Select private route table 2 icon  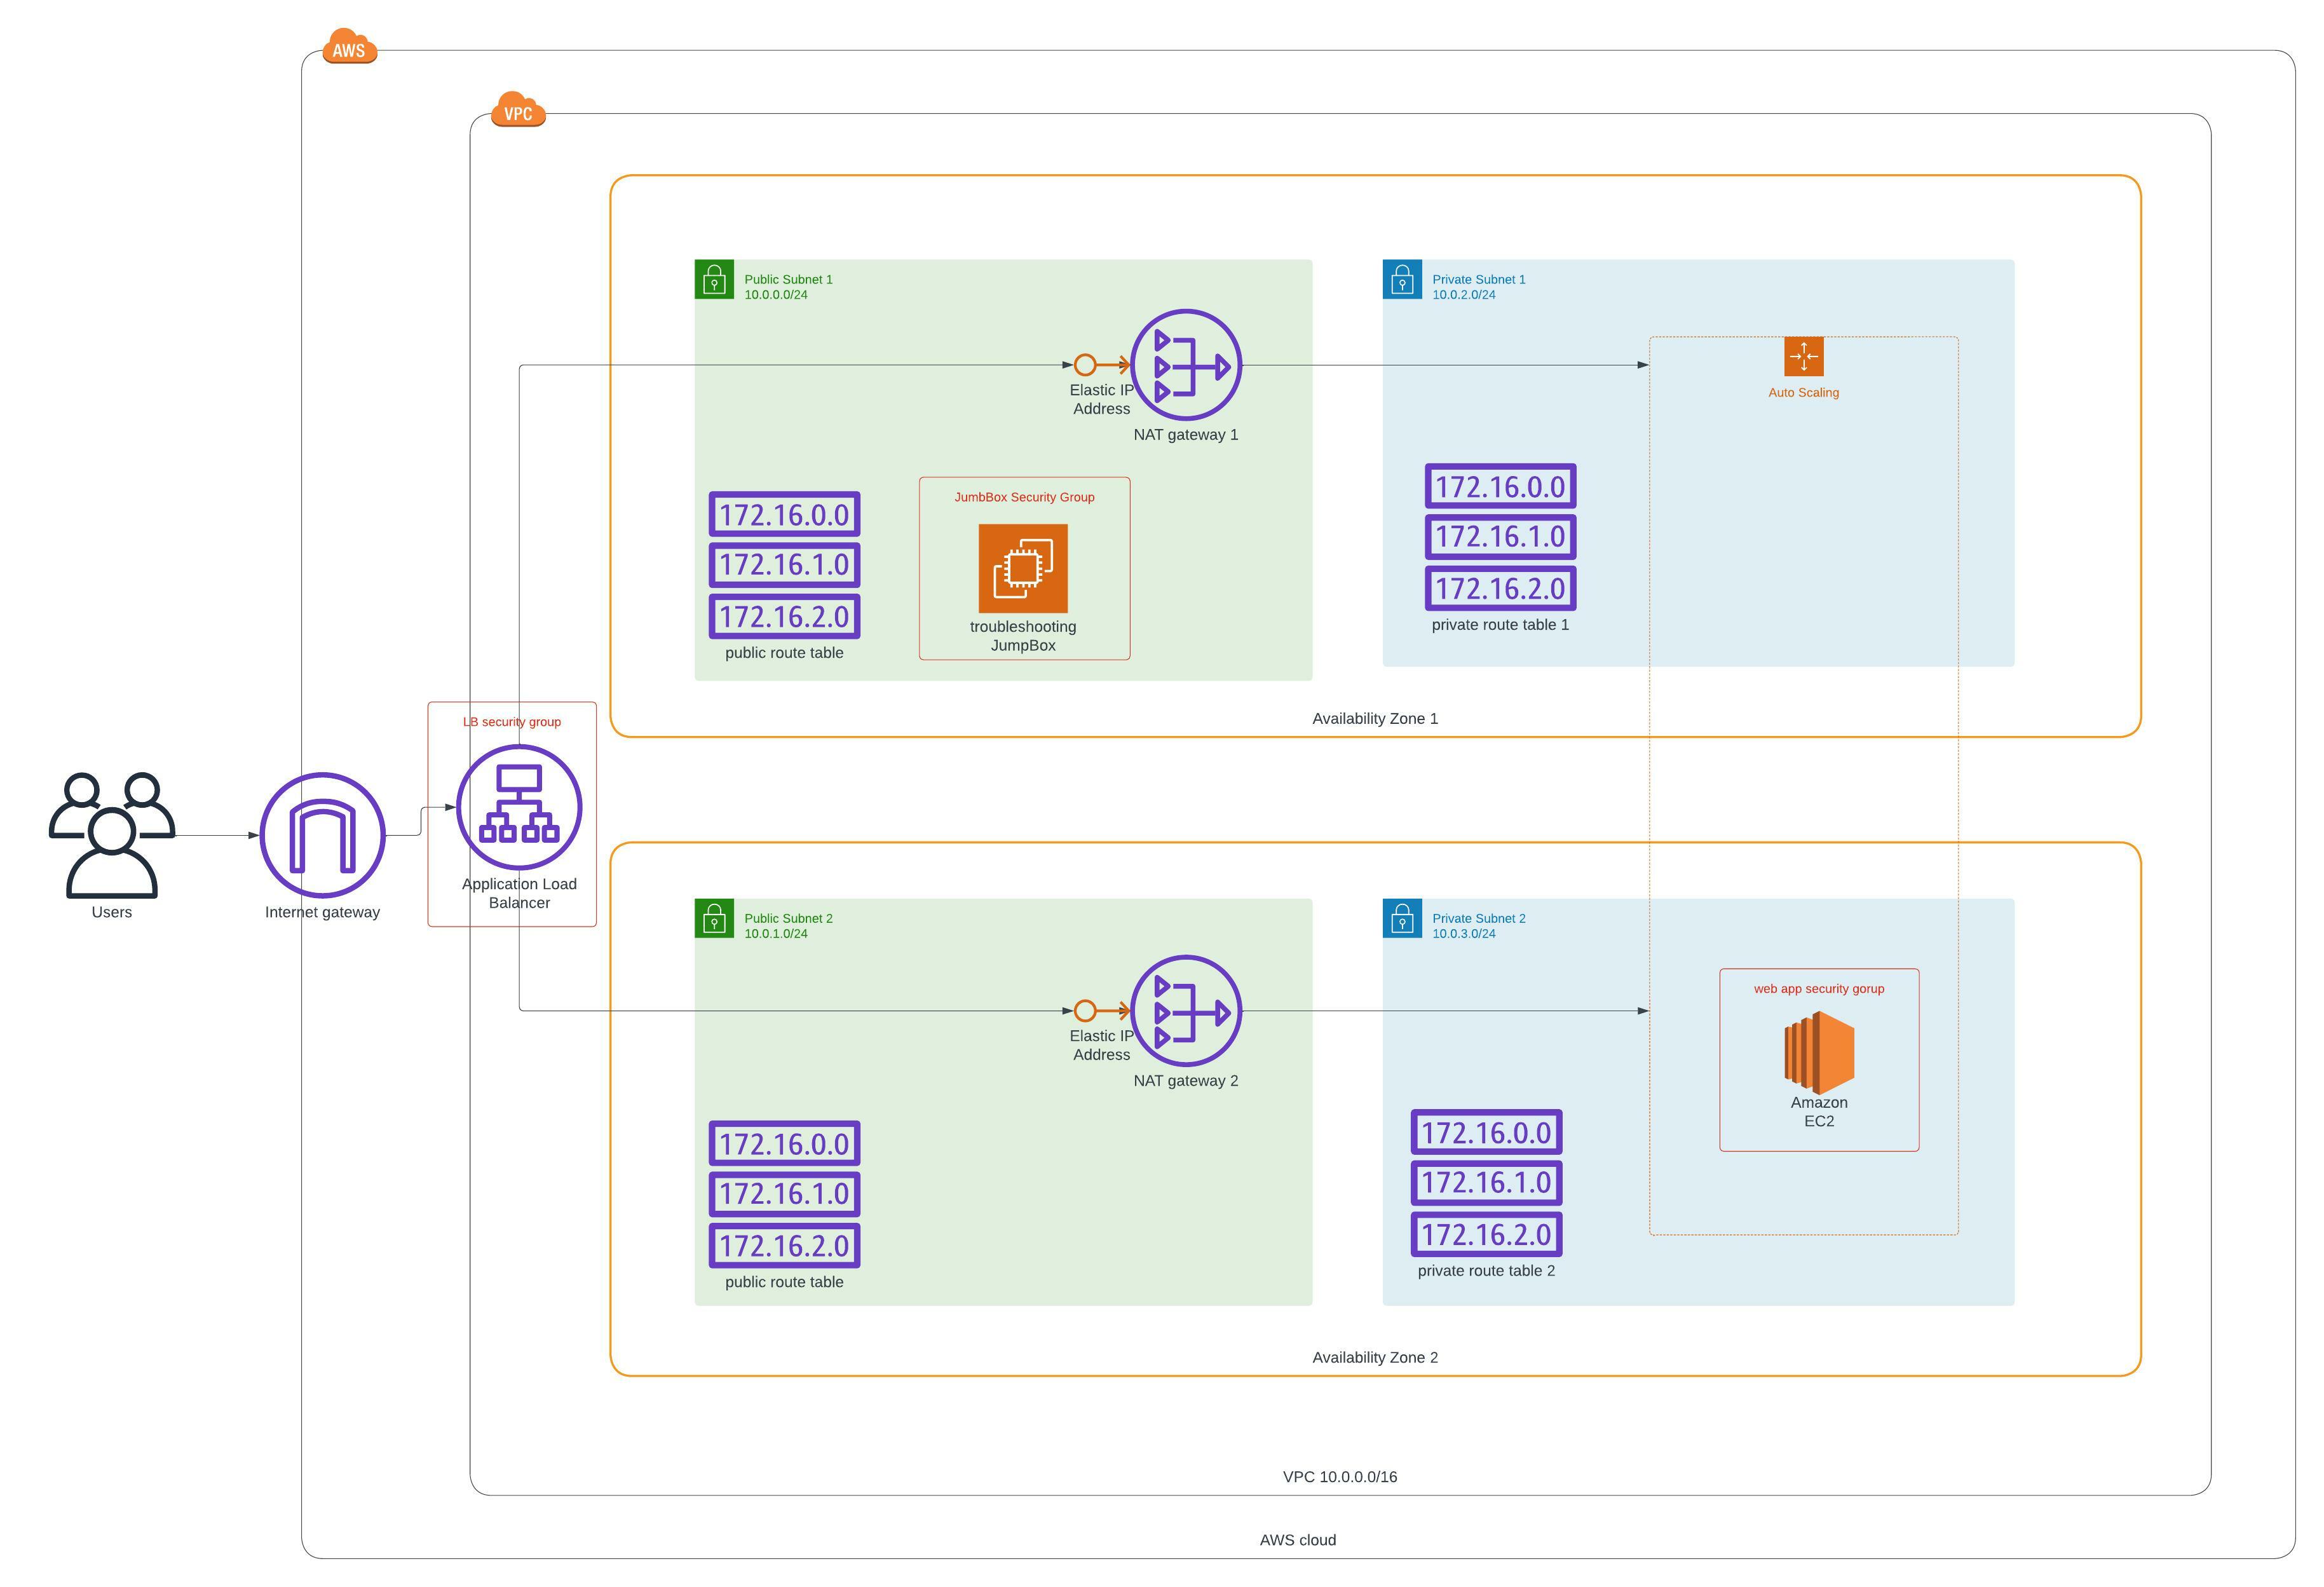(1486, 1183)
